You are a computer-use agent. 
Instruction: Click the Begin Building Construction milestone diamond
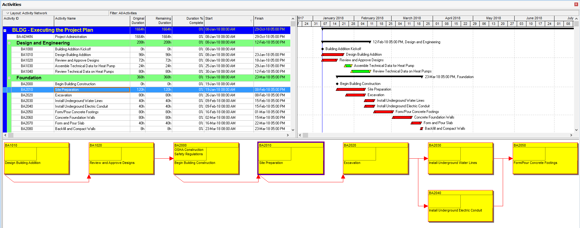(x=337, y=84)
